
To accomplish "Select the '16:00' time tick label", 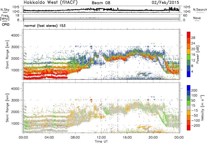I will click(127, 138).
